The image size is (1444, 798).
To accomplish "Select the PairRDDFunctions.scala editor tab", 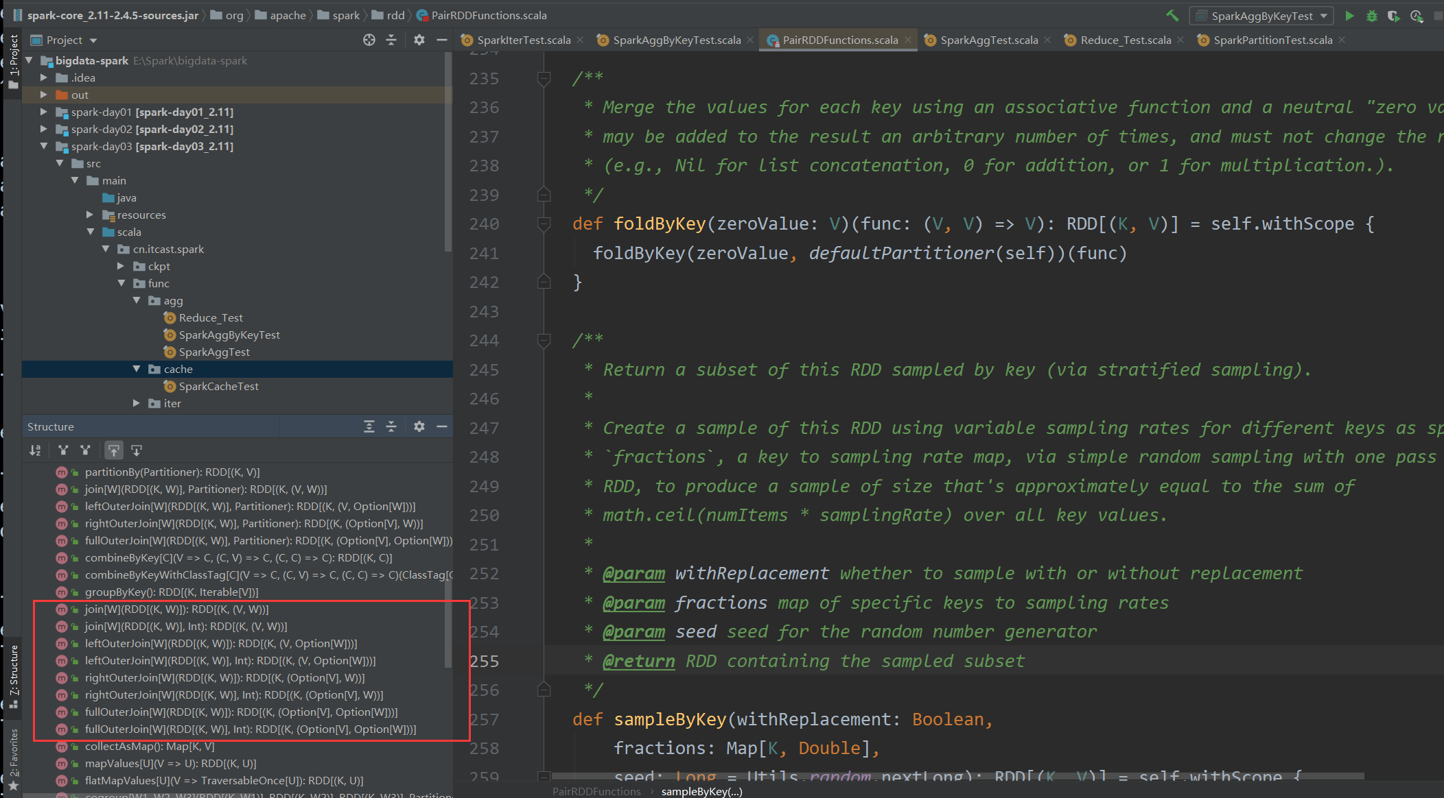I will 840,40.
